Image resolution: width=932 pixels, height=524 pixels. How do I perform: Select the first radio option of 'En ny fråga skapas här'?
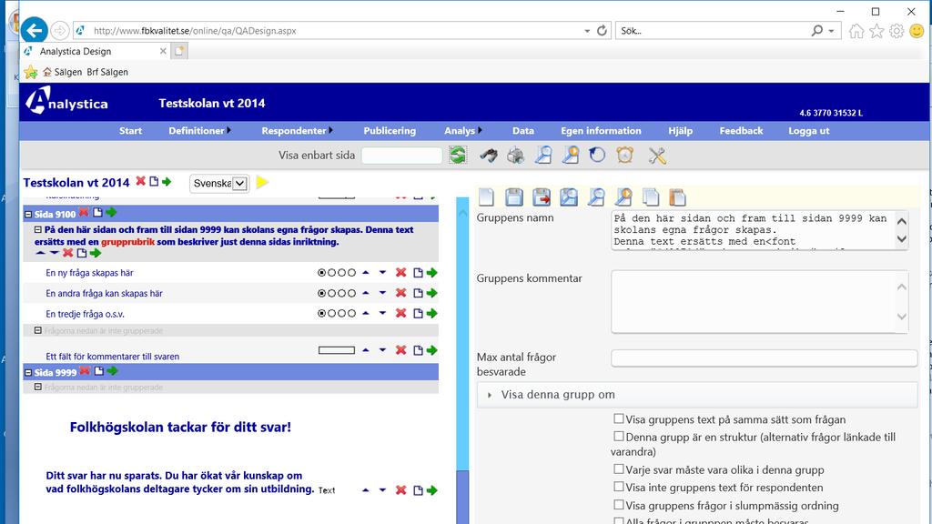coord(321,273)
